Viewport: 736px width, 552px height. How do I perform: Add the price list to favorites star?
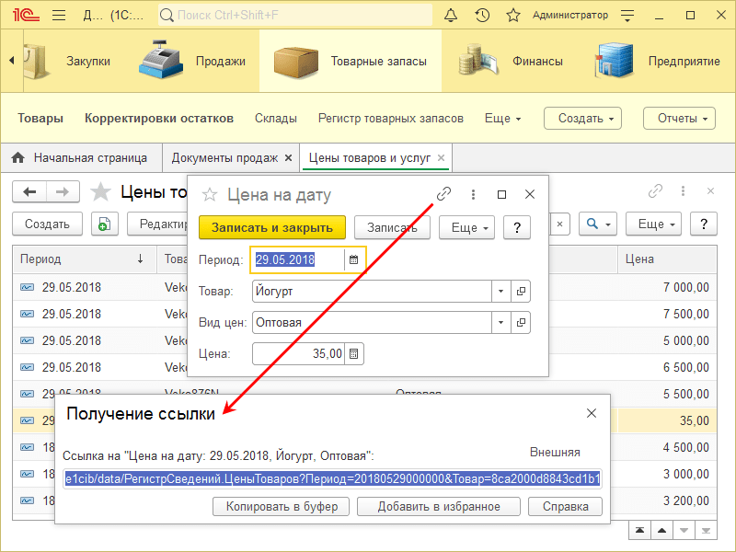click(x=100, y=192)
